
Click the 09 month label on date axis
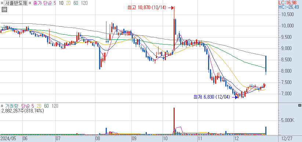pos(134,138)
